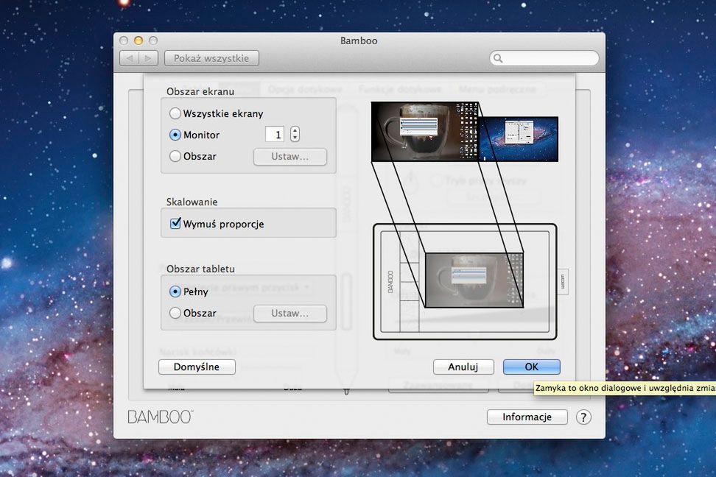Click the galaxy wallpaper monitor preview
Viewport: 716px width, 477px height.
pos(519,139)
